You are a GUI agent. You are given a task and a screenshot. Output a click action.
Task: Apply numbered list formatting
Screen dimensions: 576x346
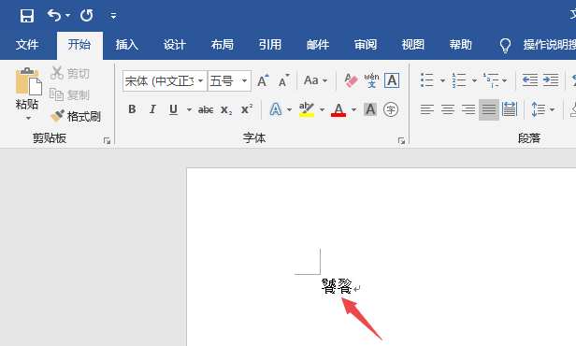[x=459, y=80]
